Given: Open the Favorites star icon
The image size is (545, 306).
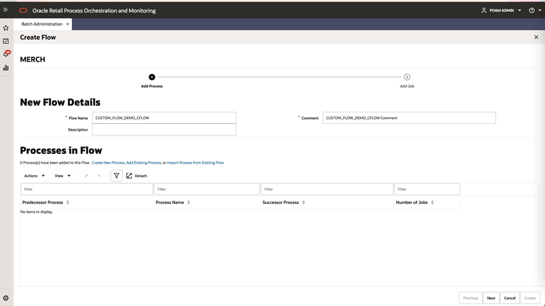Looking at the screenshot, I should (x=6, y=28).
